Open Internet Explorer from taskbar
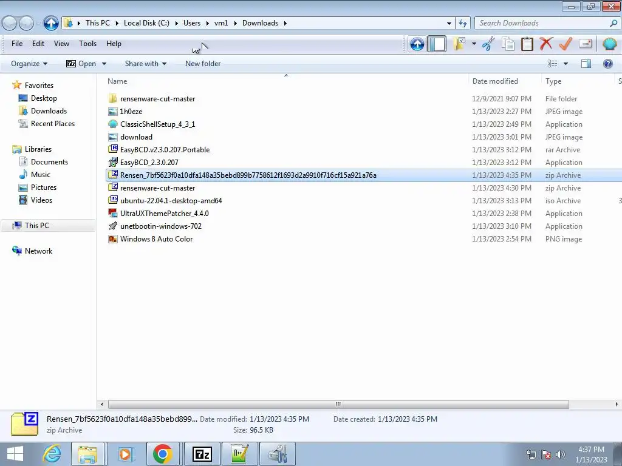This screenshot has width=622, height=466. point(52,454)
